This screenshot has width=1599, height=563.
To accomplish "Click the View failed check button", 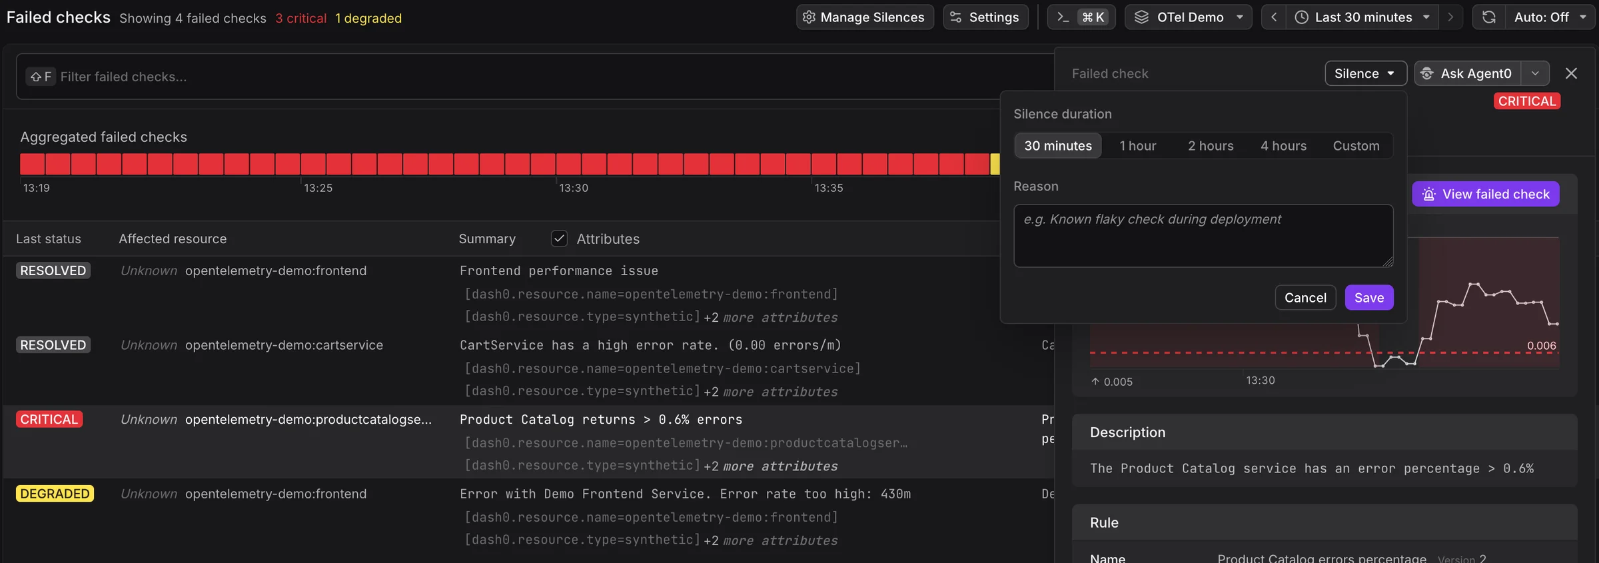I will click(1486, 194).
